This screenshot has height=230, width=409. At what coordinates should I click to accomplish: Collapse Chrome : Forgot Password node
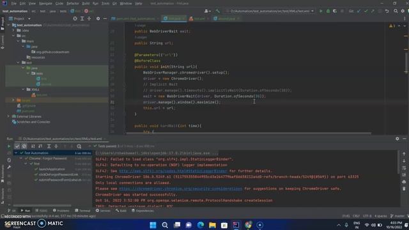point(21,158)
